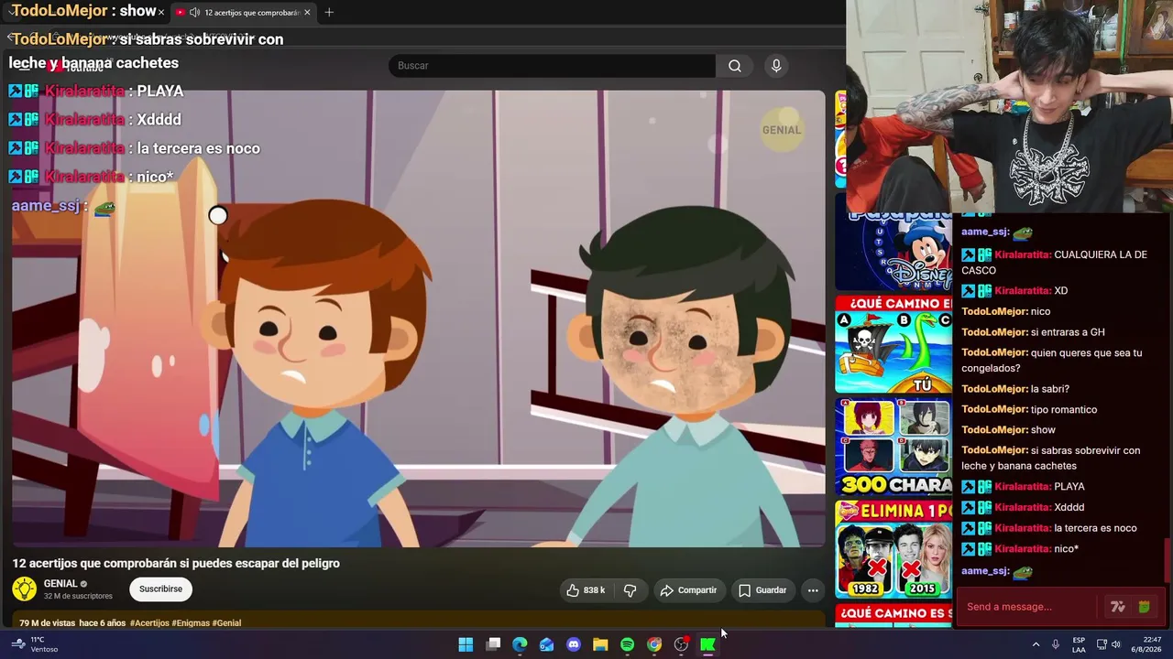The height and width of the screenshot is (659, 1173).
Task: Switch ESP LAA keyboard language
Action: [x=1079, y=644]
